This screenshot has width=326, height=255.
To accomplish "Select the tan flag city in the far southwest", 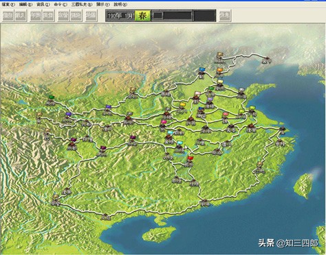I will (55, 200).
